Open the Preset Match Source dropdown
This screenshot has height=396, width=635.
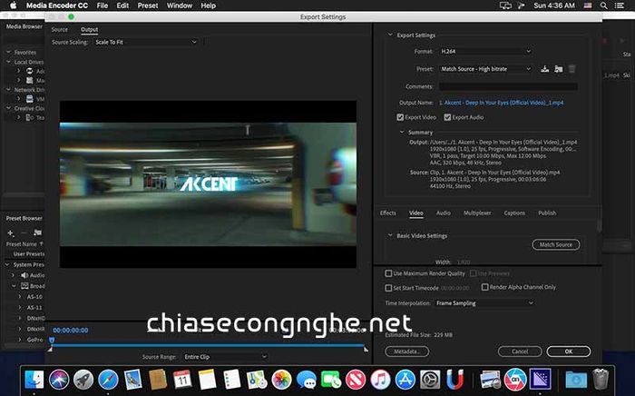pyautogui.click(x=485, y=69)
